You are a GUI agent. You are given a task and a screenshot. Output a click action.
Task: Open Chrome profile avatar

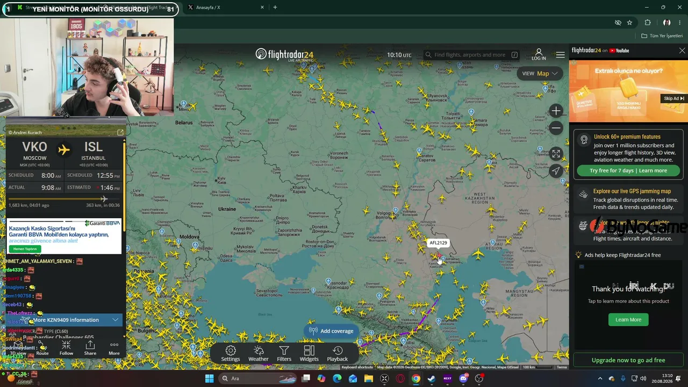pyautogui.click(x=666, y=23)
